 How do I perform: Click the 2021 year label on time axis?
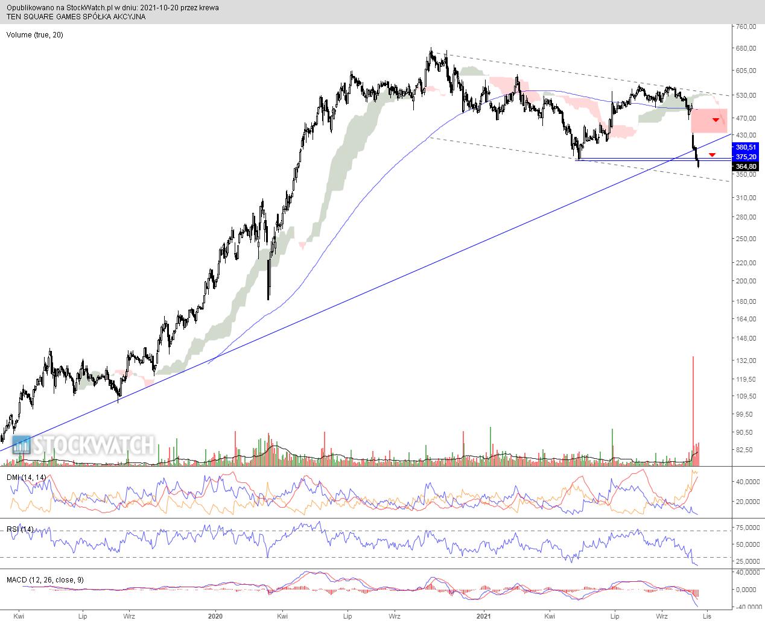483,616
